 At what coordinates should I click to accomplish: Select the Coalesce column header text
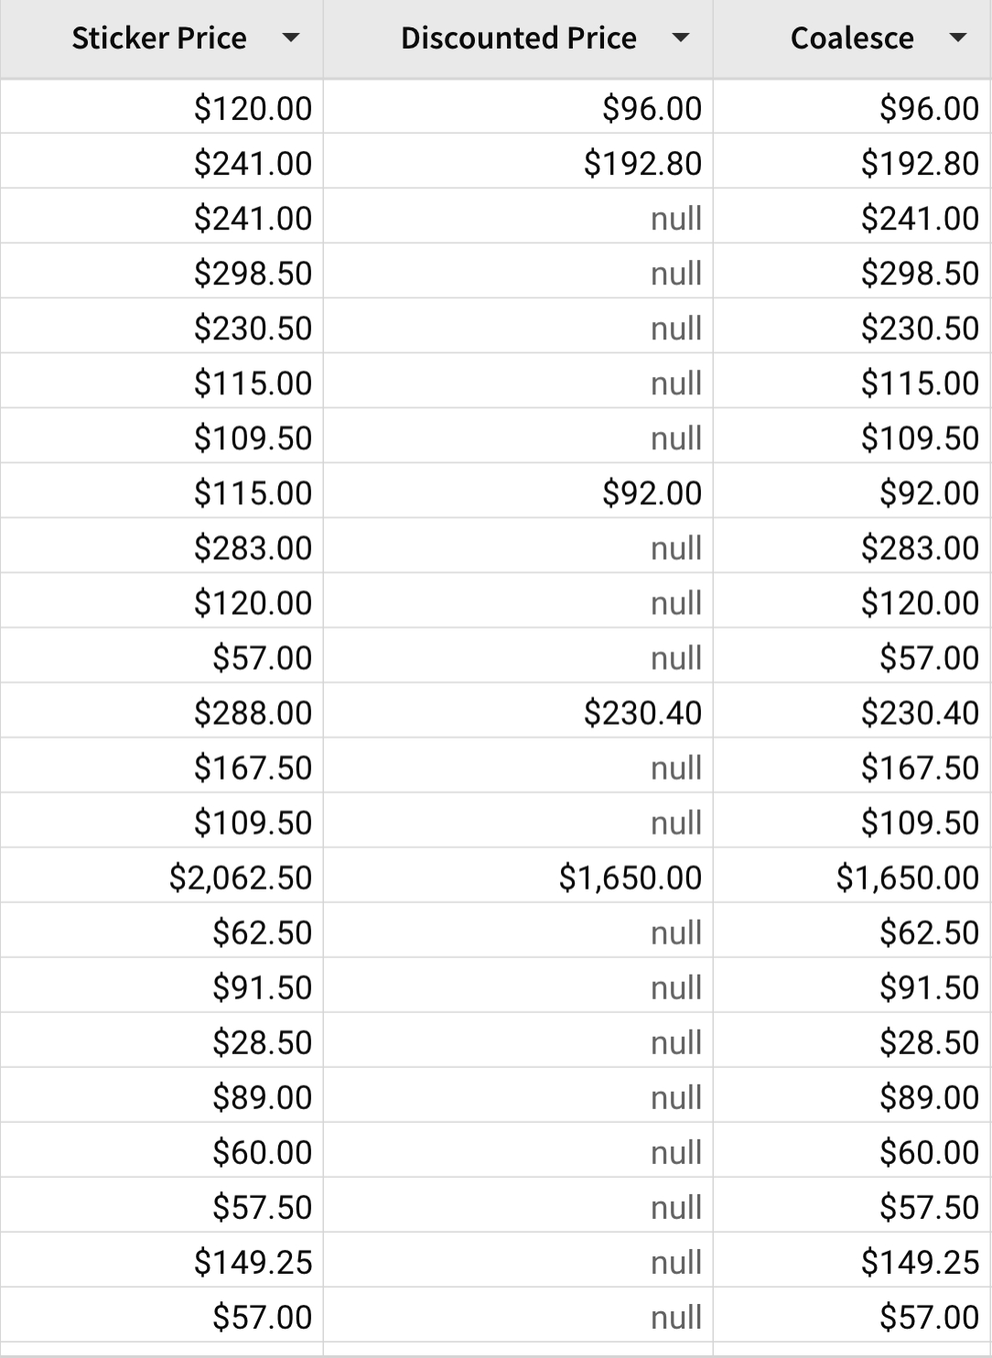[x=851, y=38]
